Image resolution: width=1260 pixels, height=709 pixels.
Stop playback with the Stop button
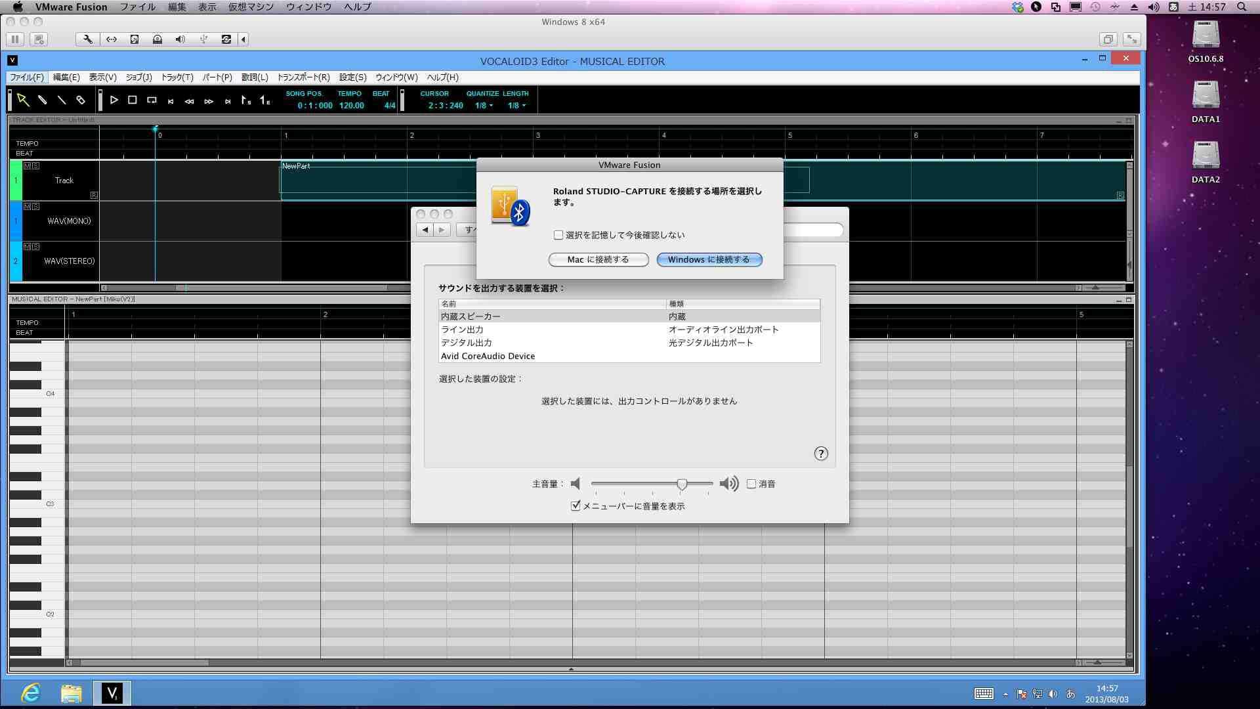pos(133,100)
